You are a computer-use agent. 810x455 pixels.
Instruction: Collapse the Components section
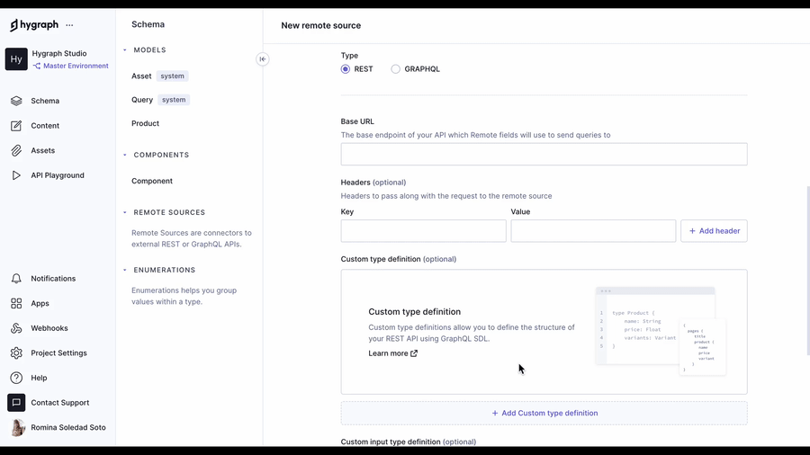pyautogui.click(x=125, y=155)
